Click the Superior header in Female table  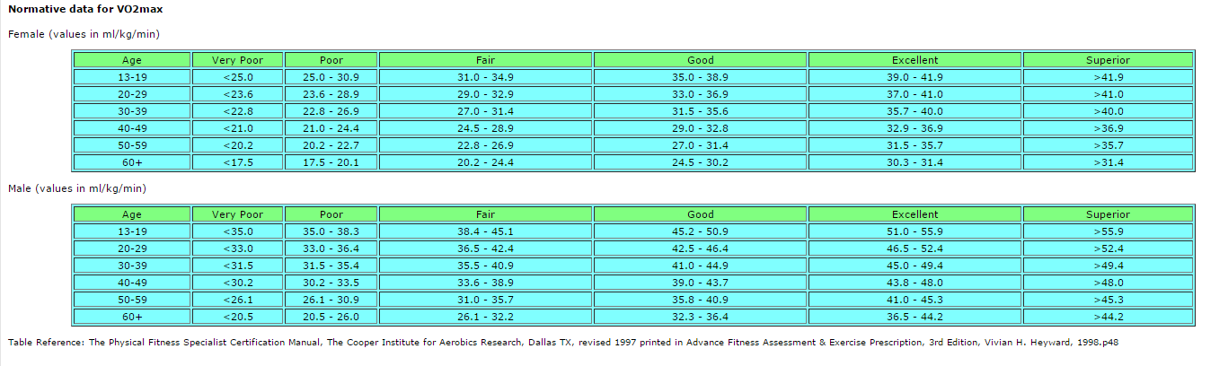click(x=1108, y=60)
